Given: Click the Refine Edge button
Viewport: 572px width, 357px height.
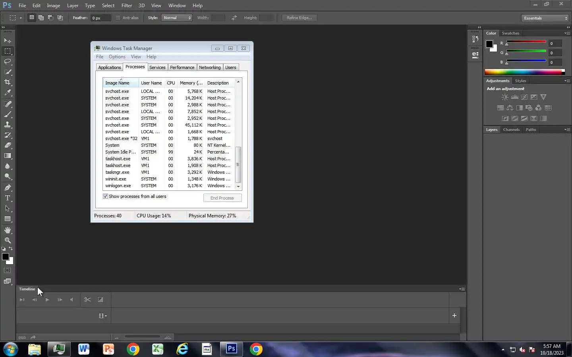Looking at the screenshot, I should coord(299,18).
